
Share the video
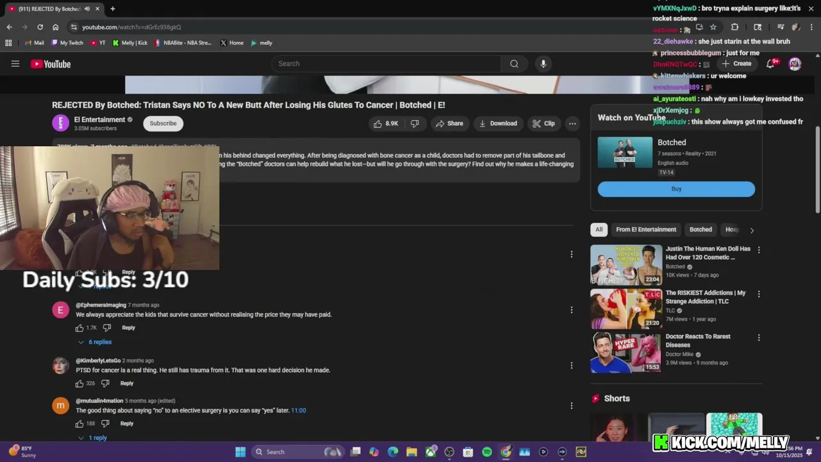pos(449,123)
